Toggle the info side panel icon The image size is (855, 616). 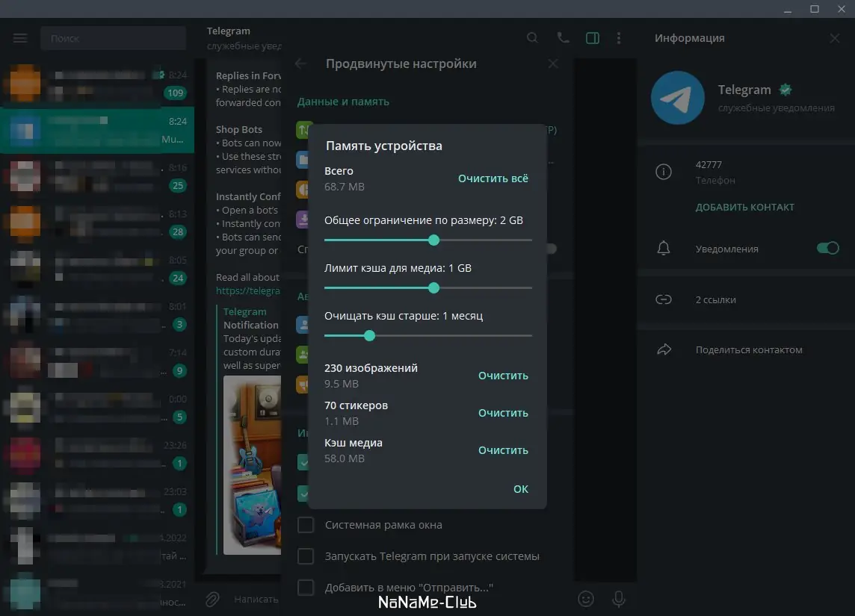pos(592,37)
